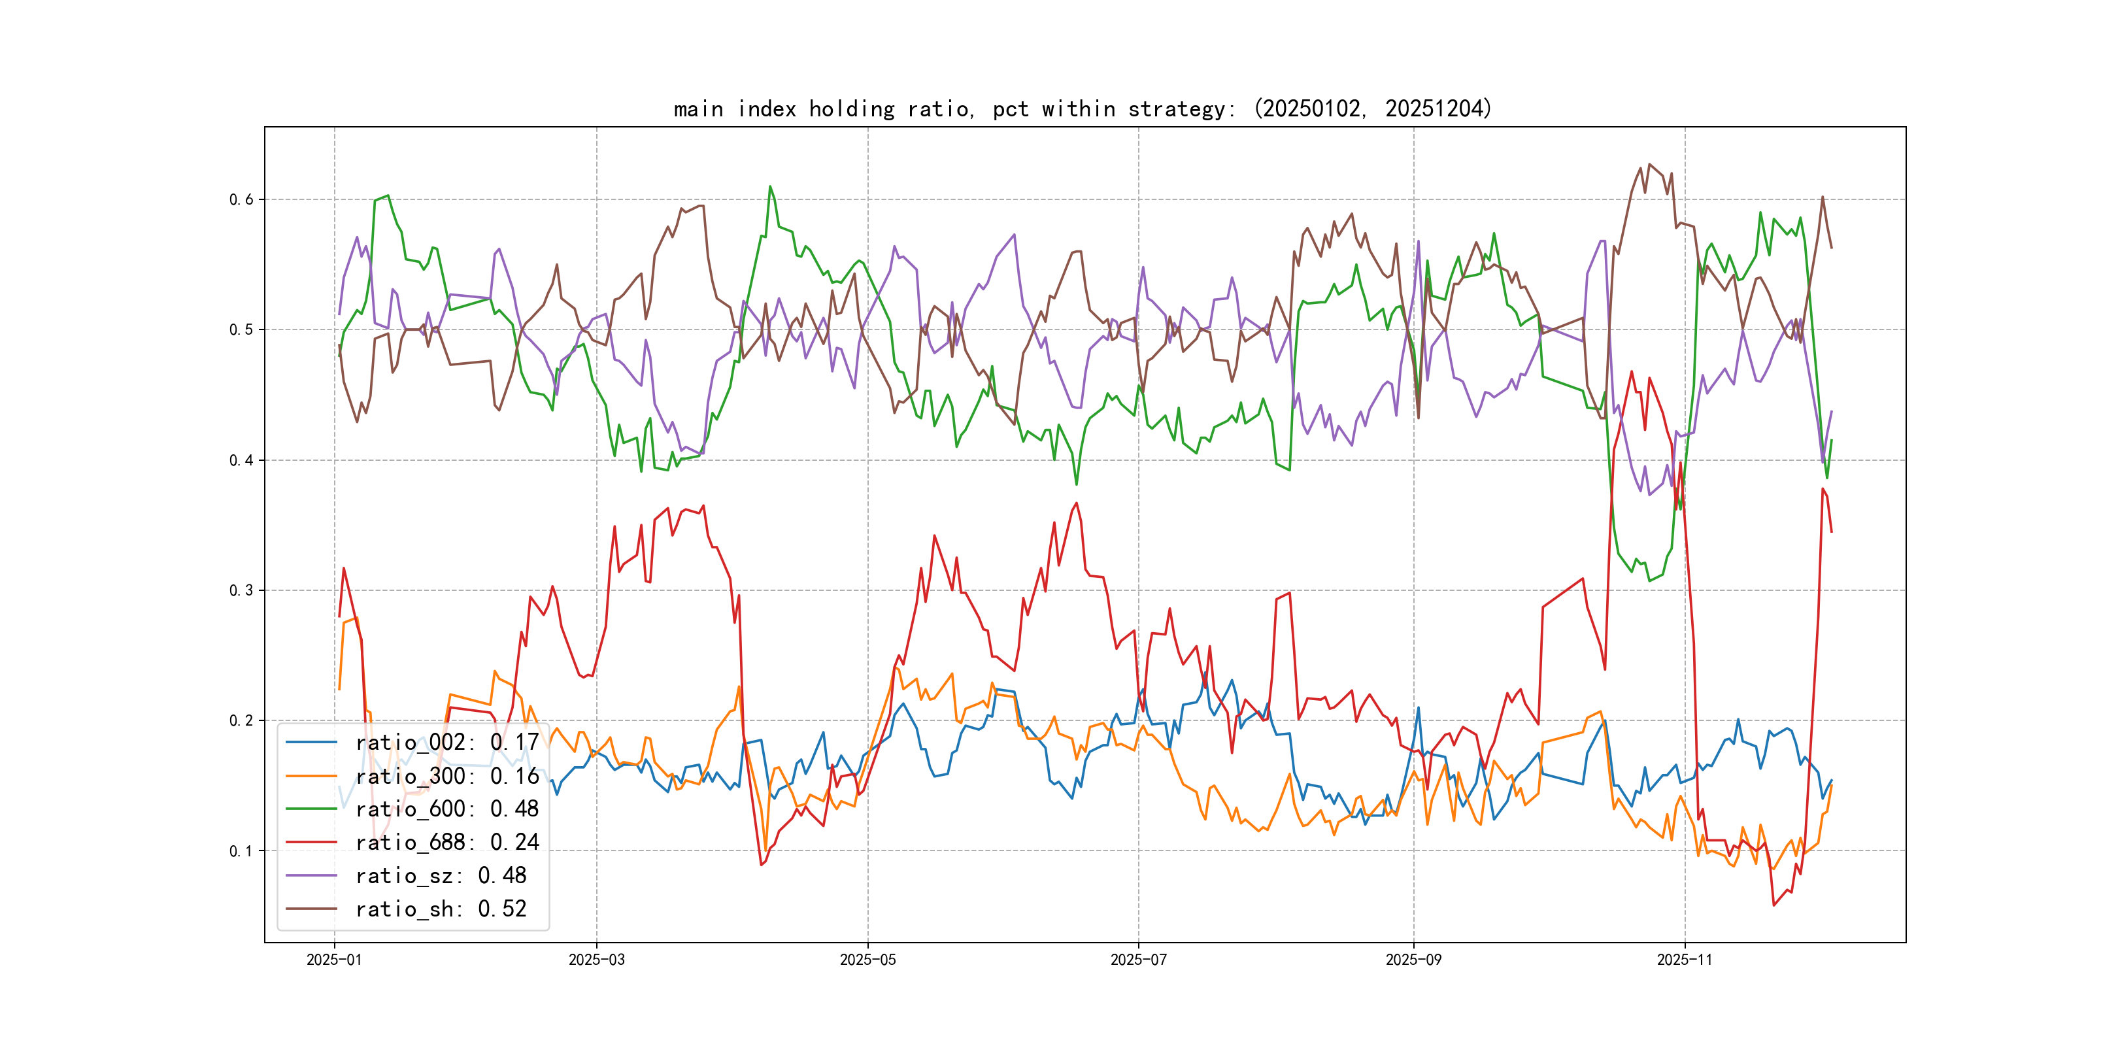Select the 'ratio_300: 0.16' legend label
The width and height of the screenshot is (2118, 1059).
coord(446,775)
